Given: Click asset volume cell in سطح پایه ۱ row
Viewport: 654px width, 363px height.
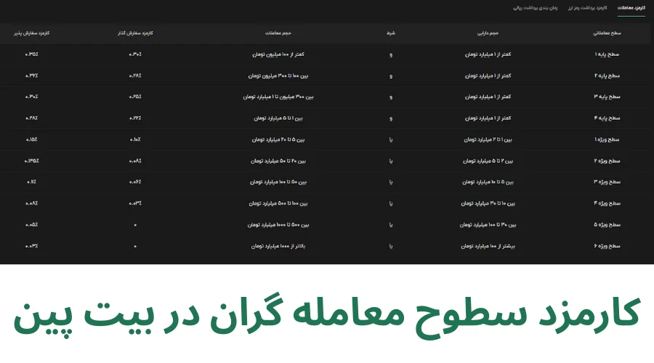Looking at the screenshot, I should coord(488,54).
